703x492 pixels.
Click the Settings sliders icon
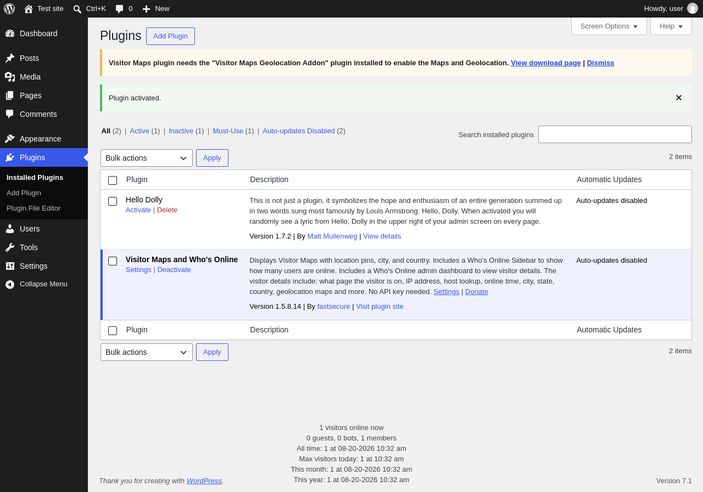[x=10, y=266]
